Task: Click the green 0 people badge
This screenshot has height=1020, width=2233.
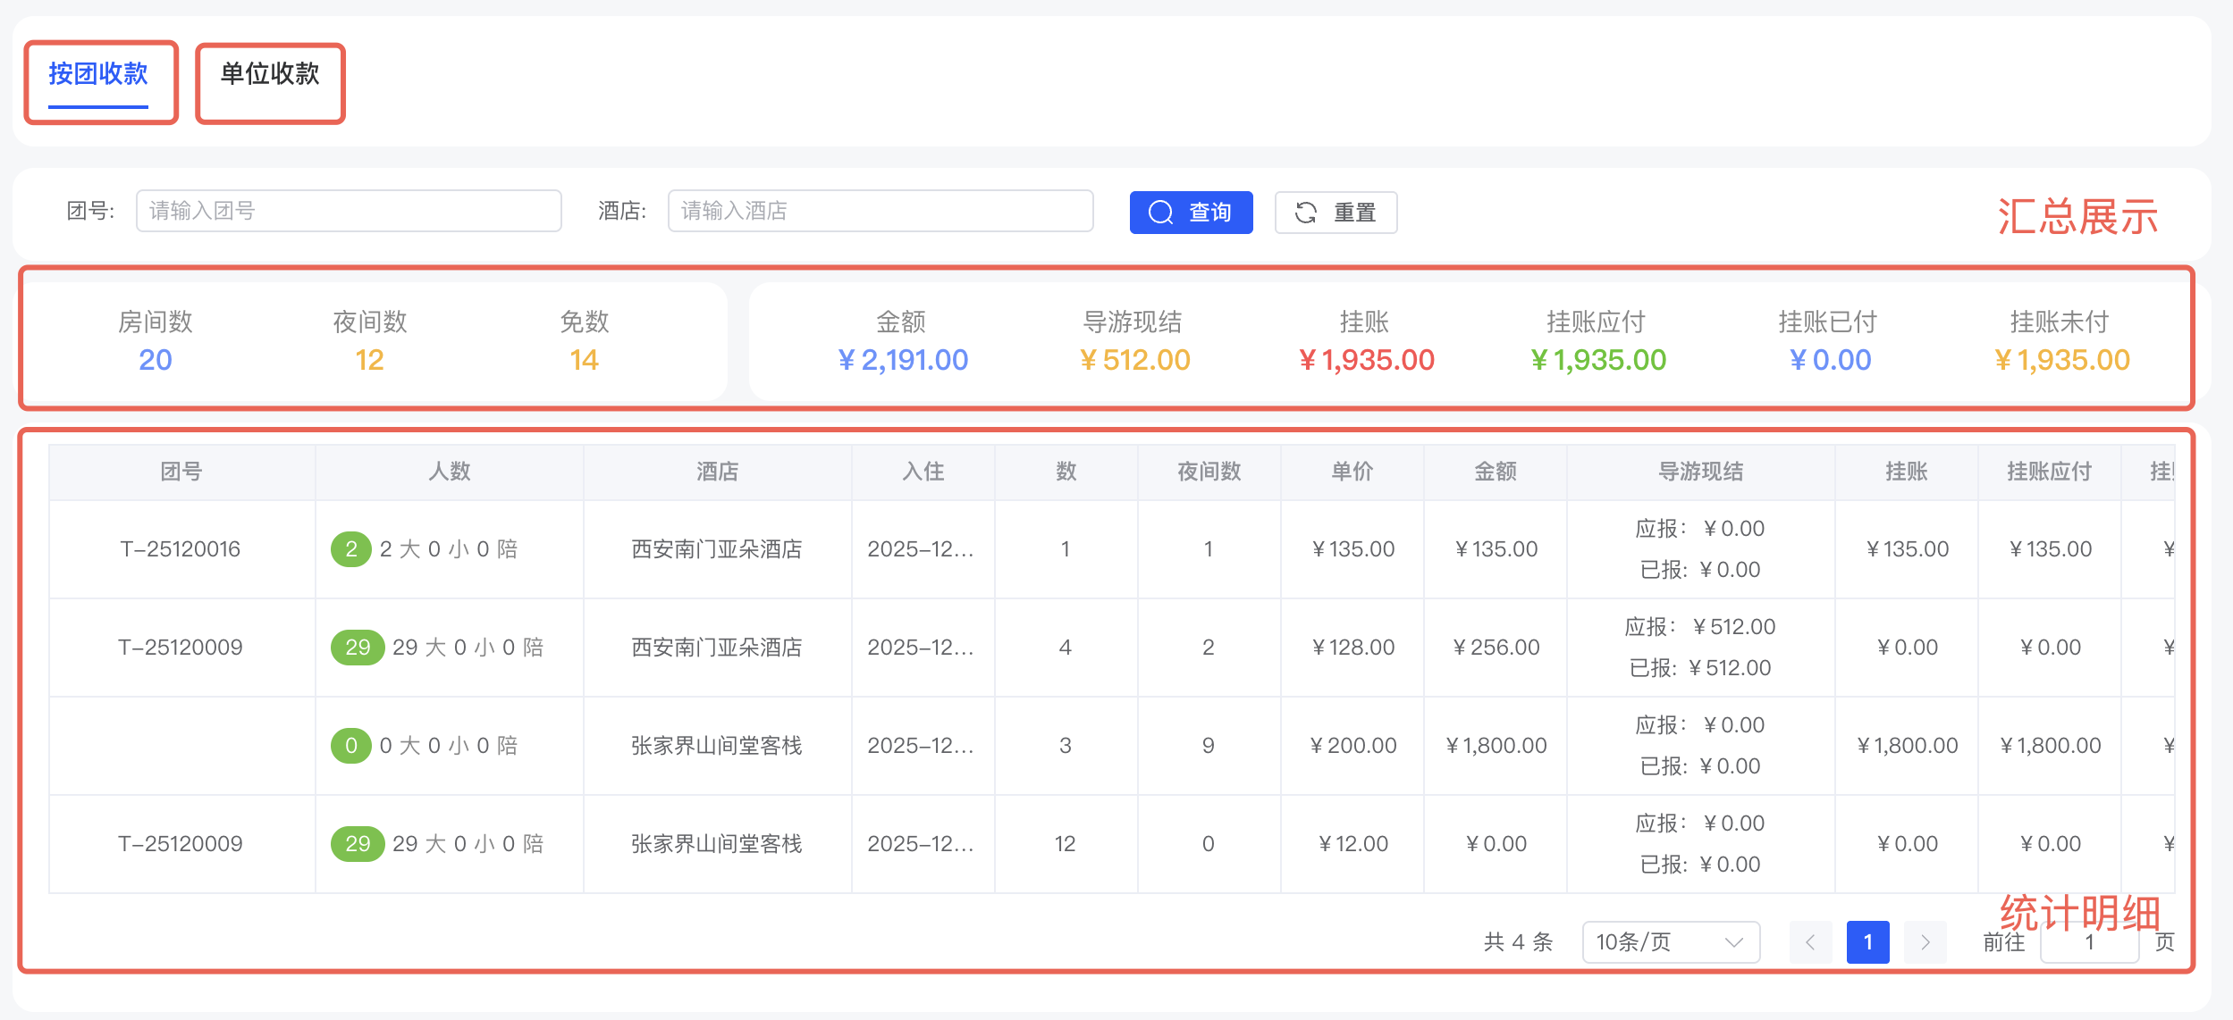Action: pos(351,746)
